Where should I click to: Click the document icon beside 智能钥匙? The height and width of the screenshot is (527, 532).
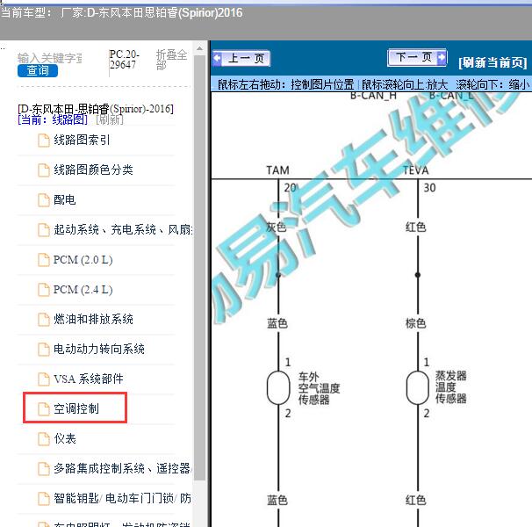pyautogui.click(x=43, y=499)
